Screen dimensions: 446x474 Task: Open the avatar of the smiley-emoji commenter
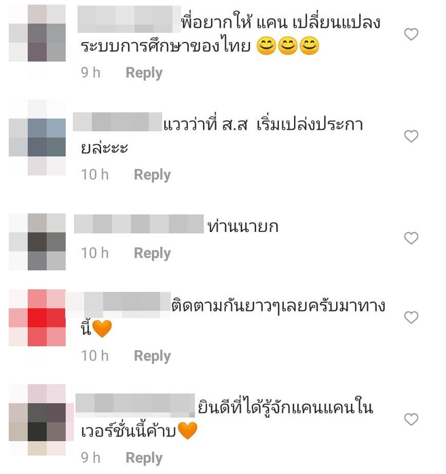[37, 33]
